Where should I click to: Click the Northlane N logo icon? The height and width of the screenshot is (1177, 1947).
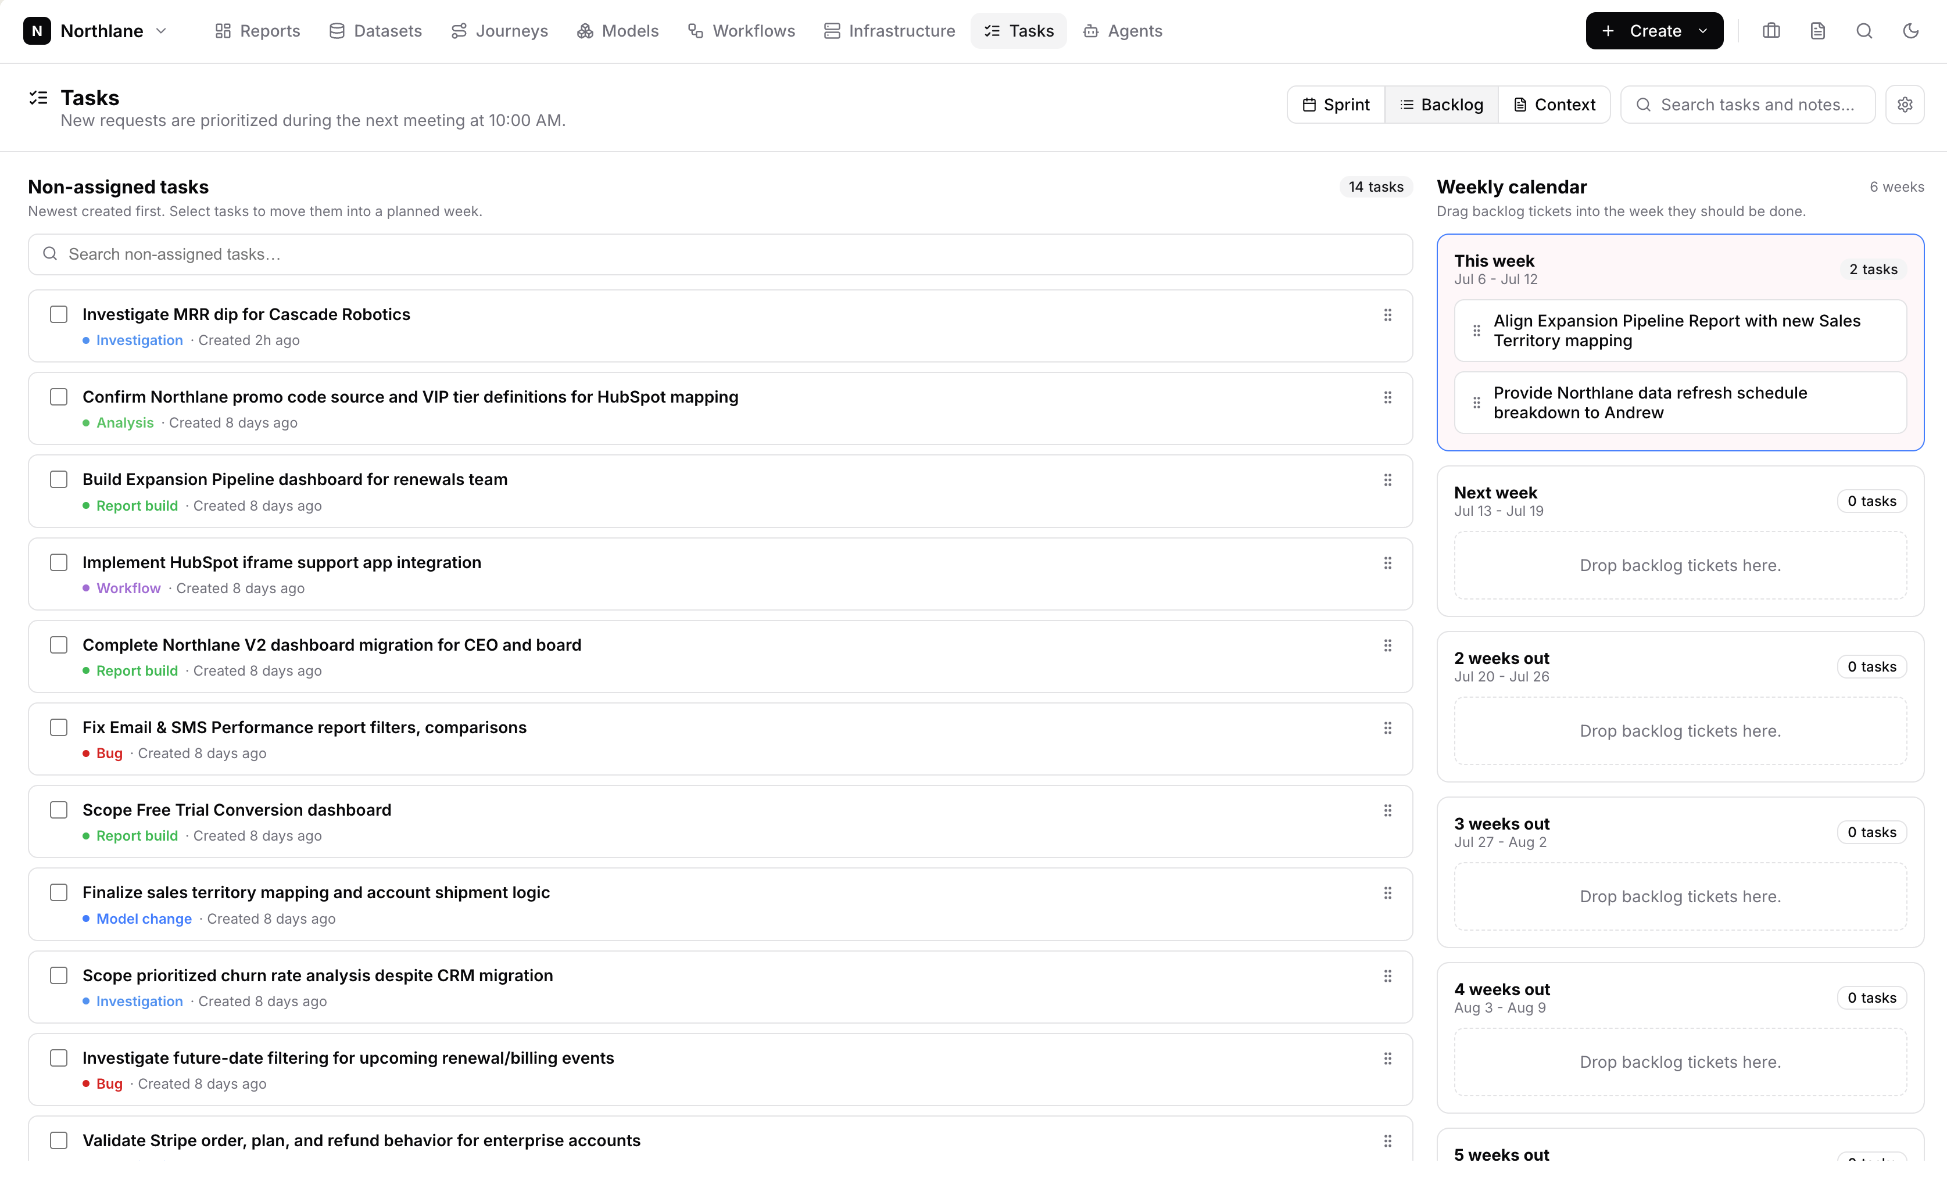(x=37, y=31)
